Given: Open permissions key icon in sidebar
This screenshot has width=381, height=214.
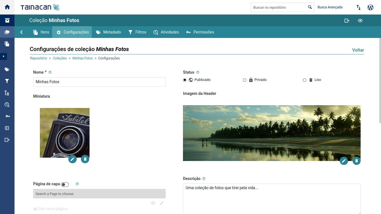Looking at the screenshot, I should click(x=7, y=116).
